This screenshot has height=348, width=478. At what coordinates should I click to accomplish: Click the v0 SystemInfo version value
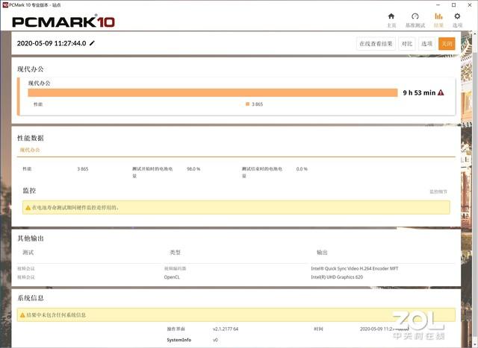coord(215,340)
